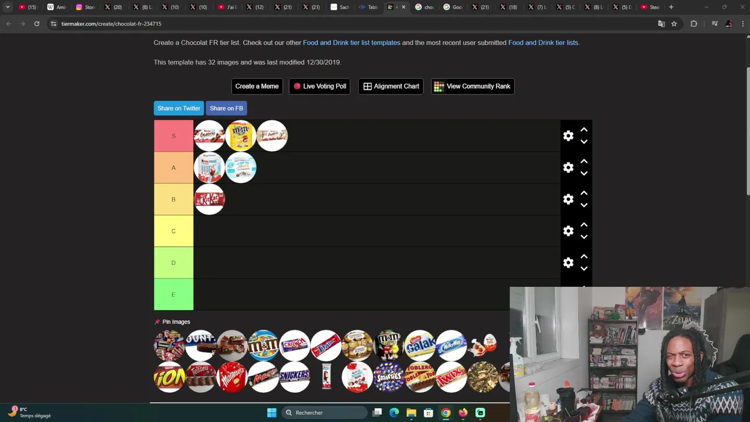Select the Milky Way image
Image resolution: width=750 pixels, height=422 pixels.
click(451, 345)
